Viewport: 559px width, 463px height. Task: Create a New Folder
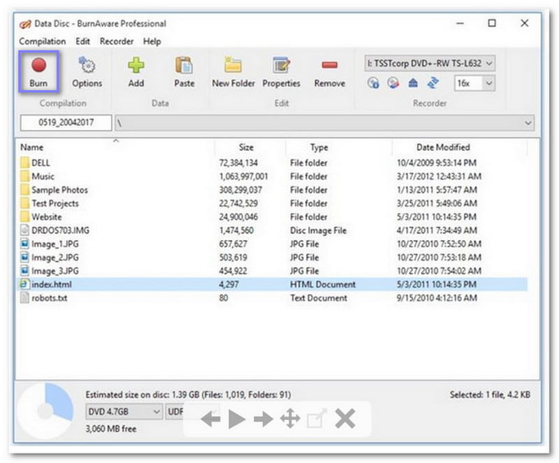233,73
